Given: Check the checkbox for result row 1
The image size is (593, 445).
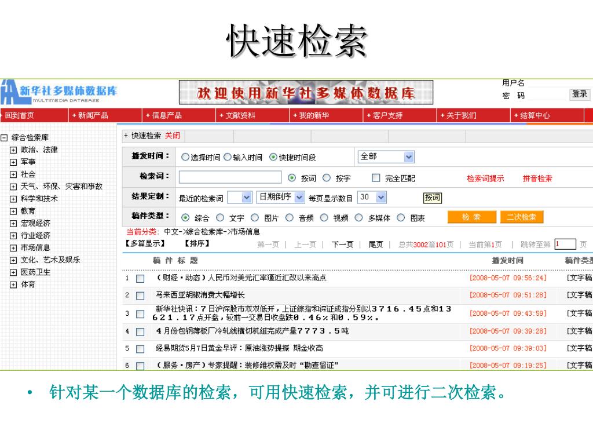Looking at the screenshot, I should (x=140, y=279).
